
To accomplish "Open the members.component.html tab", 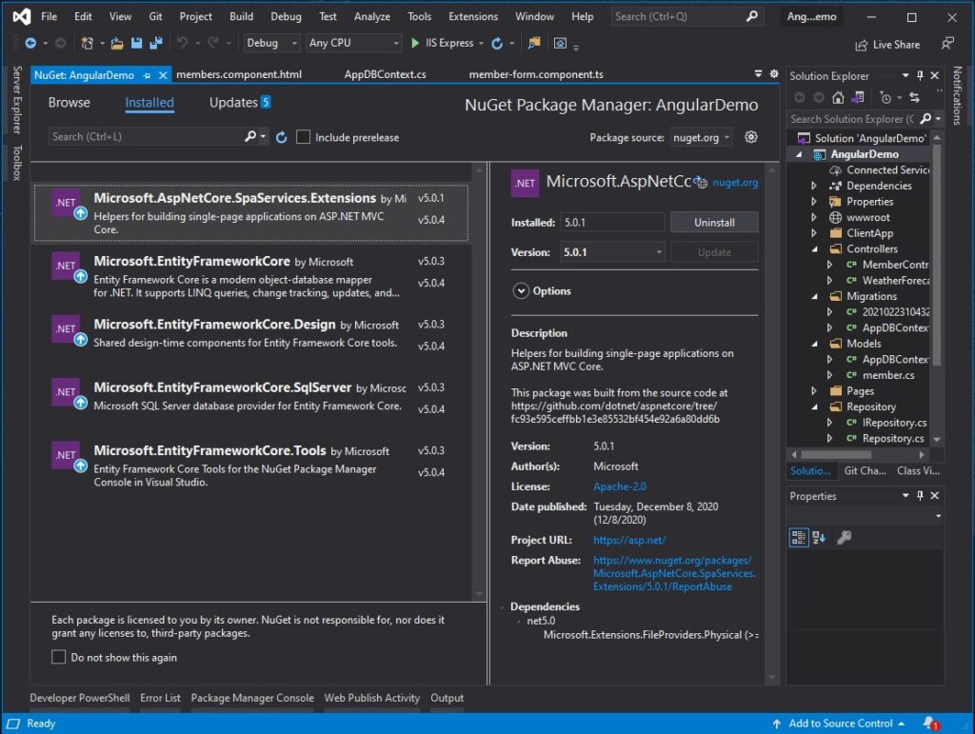I will 239,74.
